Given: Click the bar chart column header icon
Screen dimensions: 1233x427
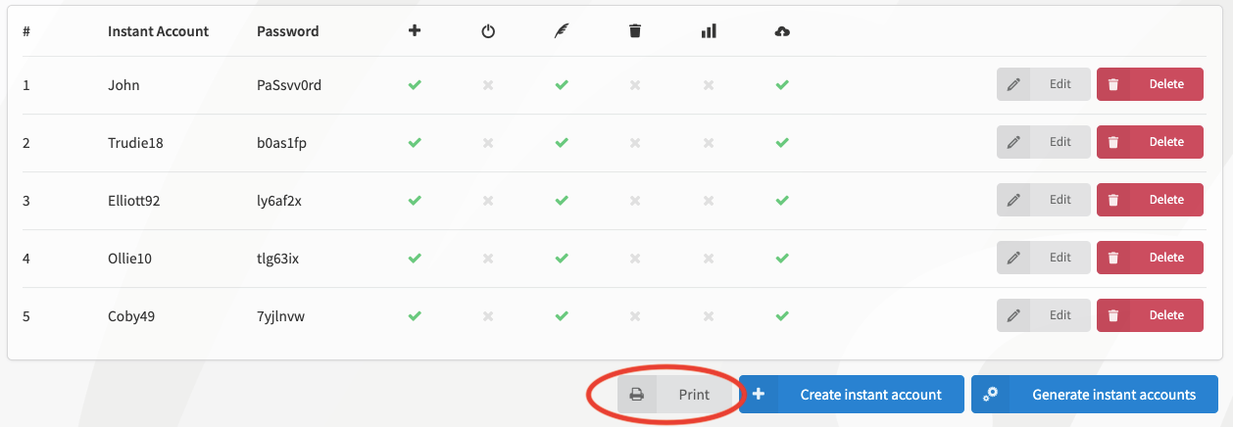Looking at the screenshot, I should 709,31.
